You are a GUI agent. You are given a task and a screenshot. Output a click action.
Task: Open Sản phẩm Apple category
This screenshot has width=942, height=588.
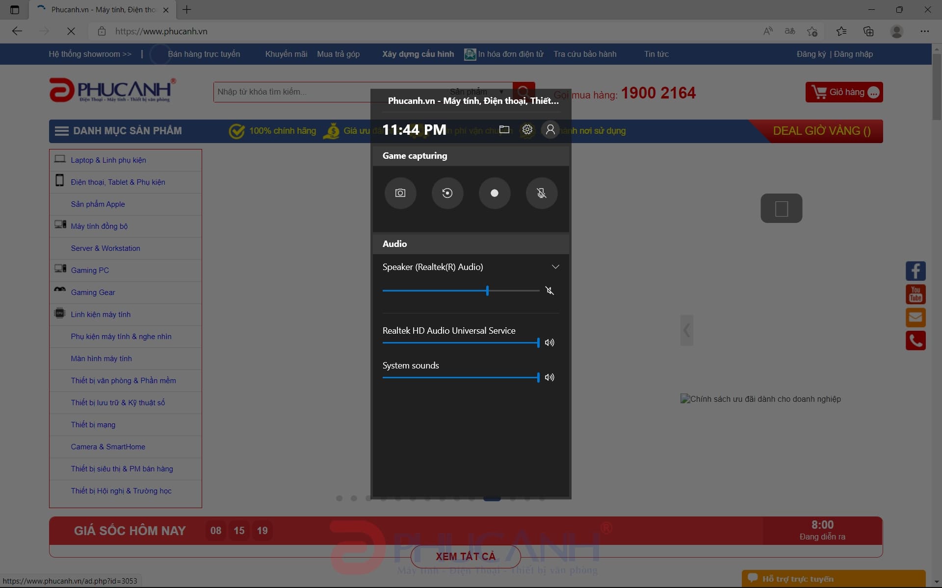tap(126, 204)
